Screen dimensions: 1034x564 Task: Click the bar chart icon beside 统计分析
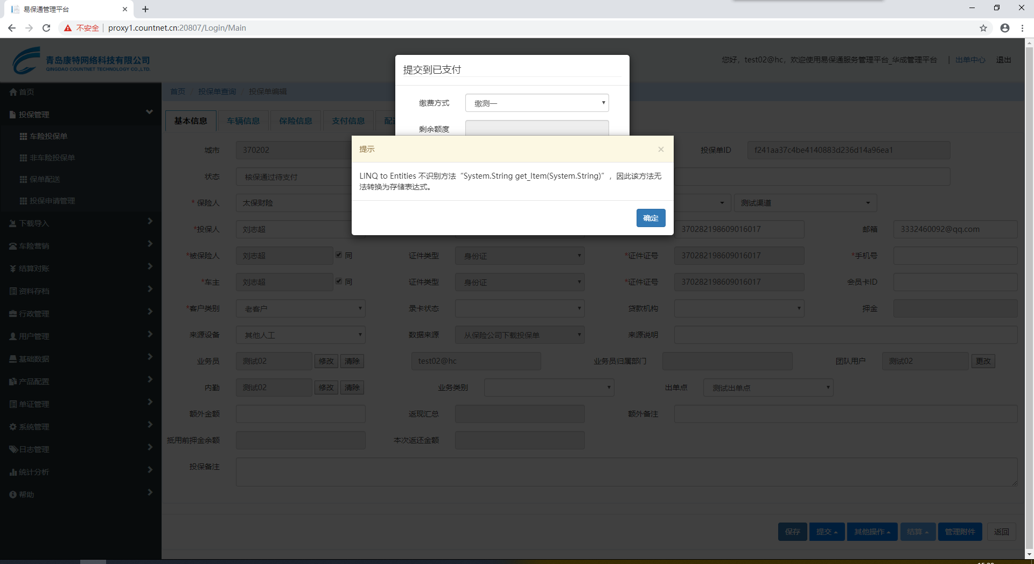click(13, 472)
